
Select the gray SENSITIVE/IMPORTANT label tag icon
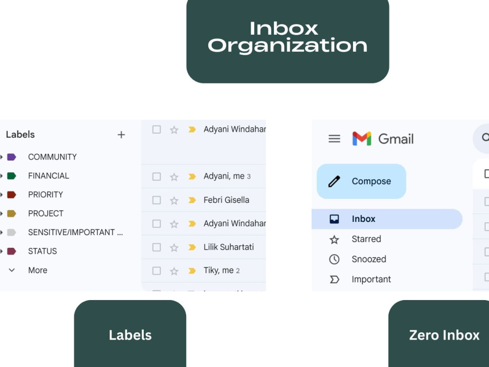point(12,233)
